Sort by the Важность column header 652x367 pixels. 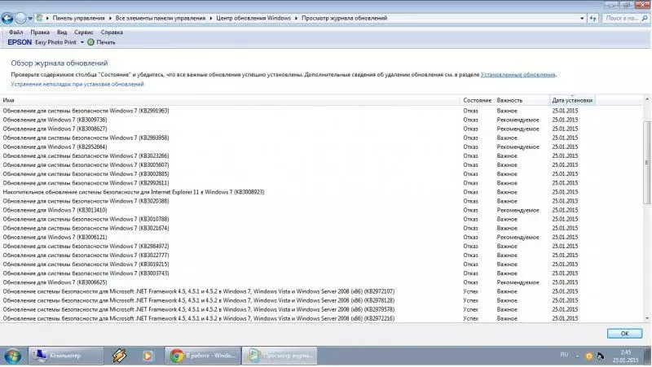coord(522,100)
